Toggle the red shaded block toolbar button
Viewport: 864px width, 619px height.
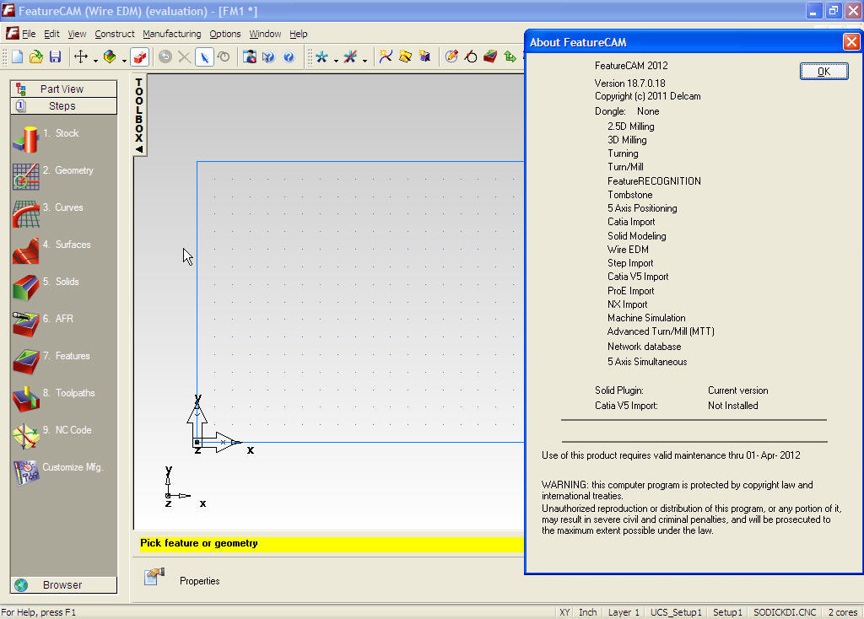click(140, 57)
